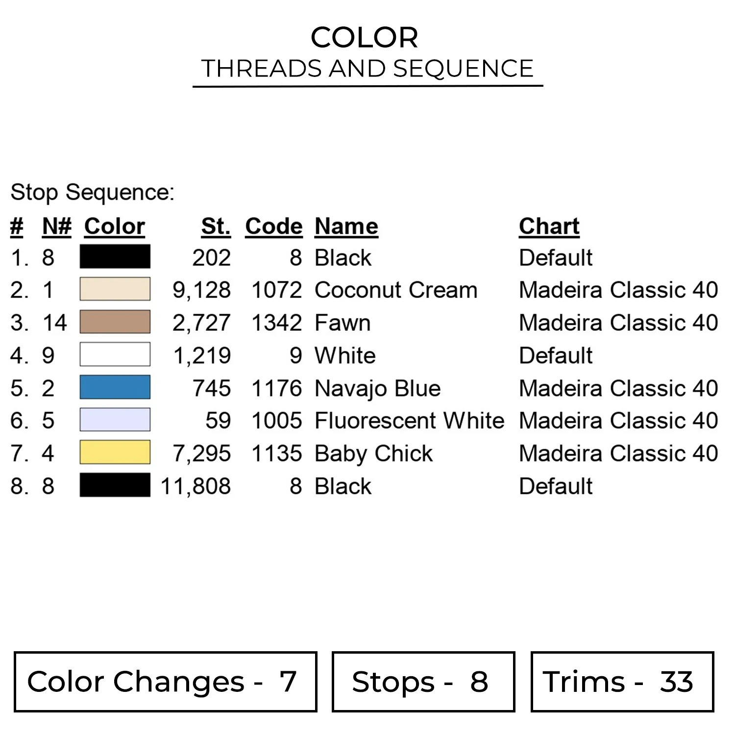This screenshot has width=735, height=735.
Task: Click the Navajo Blue color swatch
Action: tap(115, 388)
